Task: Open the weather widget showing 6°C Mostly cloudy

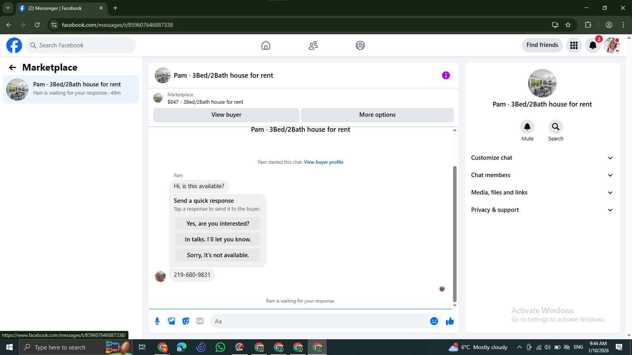Action: click(x=478, y=347)
